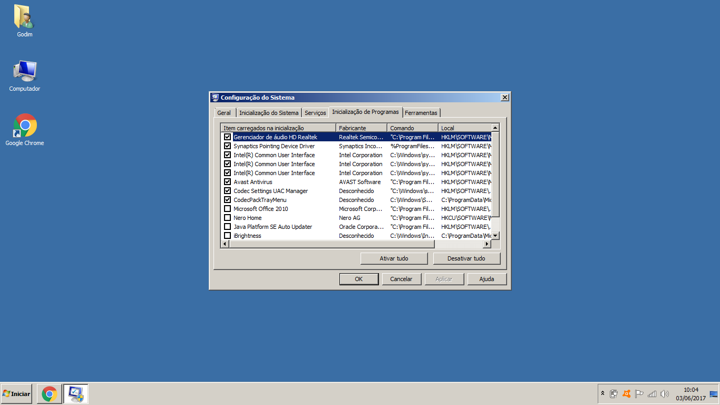Image resolution: width=720 pixels, height=405 pixels.
Task: Select the Inicialização de Programas tab
Action: [x=365, y=112]
